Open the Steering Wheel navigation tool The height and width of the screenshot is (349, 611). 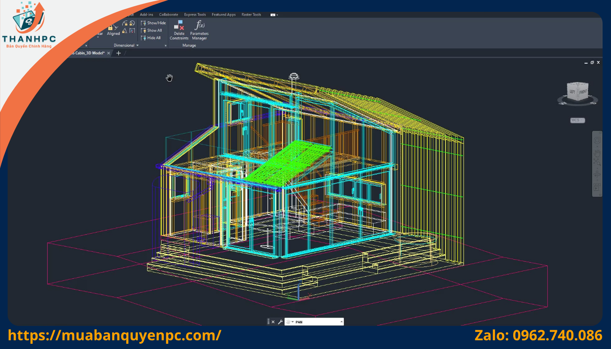597,140
